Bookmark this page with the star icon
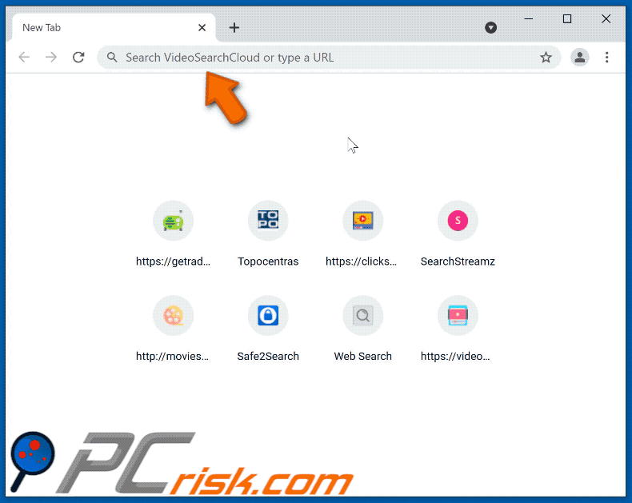This screenshot has height=503, width=632. click(x=546, y=58)
